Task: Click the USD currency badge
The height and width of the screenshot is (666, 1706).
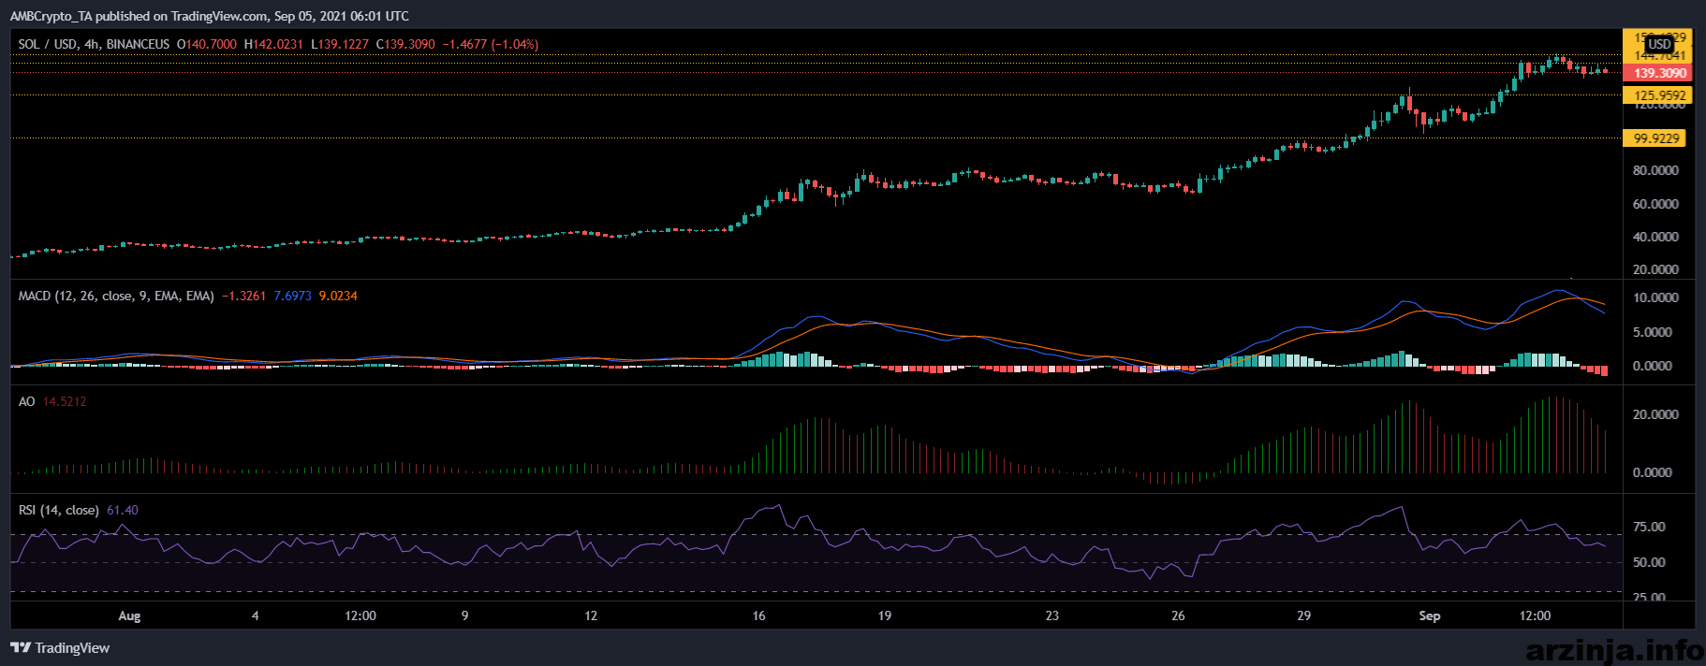Action: pyautogui.click(x=1660, y=44)
